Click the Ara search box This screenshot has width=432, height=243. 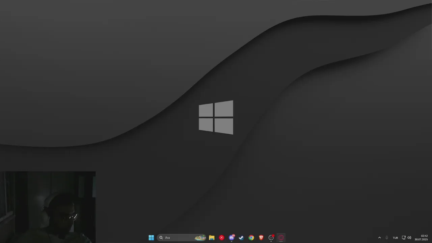click(x=182, y=238)
